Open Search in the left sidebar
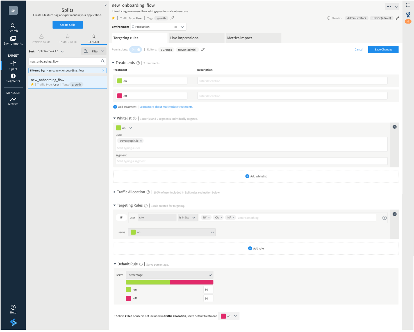Image resolution: width=414 pixels, height=332 pixels. (13, 28)
